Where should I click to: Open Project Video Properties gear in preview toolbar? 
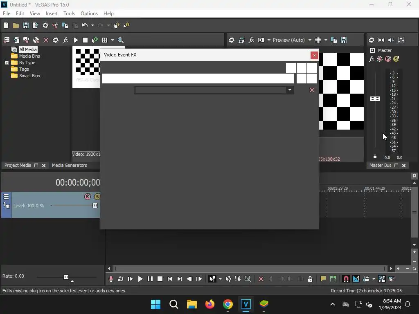(232, 40)
